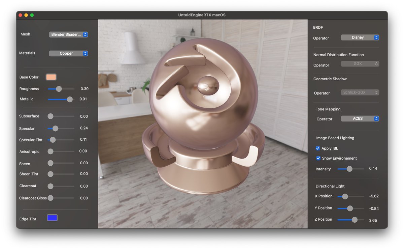404x250 pixels.
Task: Click the Anisotropic slider handle
Action: coord(50,151)
